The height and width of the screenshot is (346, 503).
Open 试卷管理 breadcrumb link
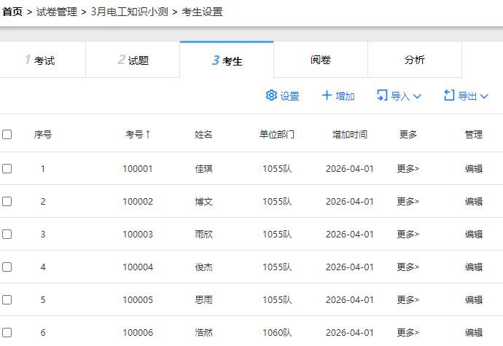57,12
